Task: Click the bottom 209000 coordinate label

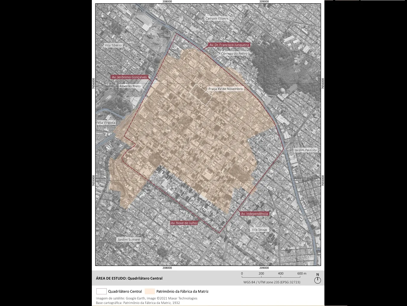Action: (264, 268)
